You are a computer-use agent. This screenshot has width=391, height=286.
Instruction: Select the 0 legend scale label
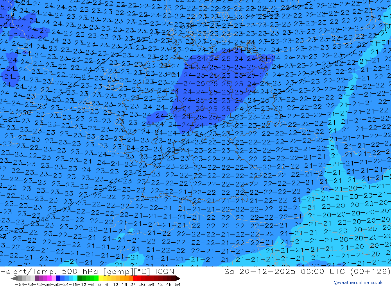point(99,284)
